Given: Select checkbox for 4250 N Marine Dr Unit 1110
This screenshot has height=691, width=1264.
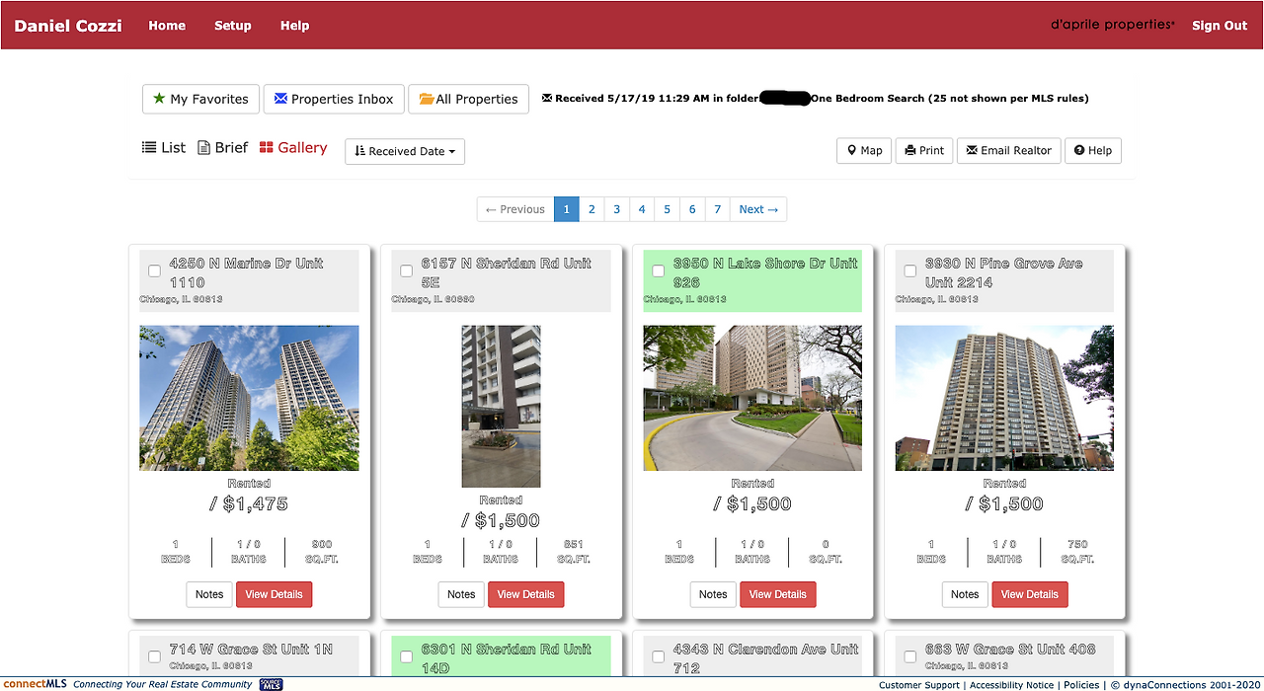Looking at the screenshot, I should 154,271.
